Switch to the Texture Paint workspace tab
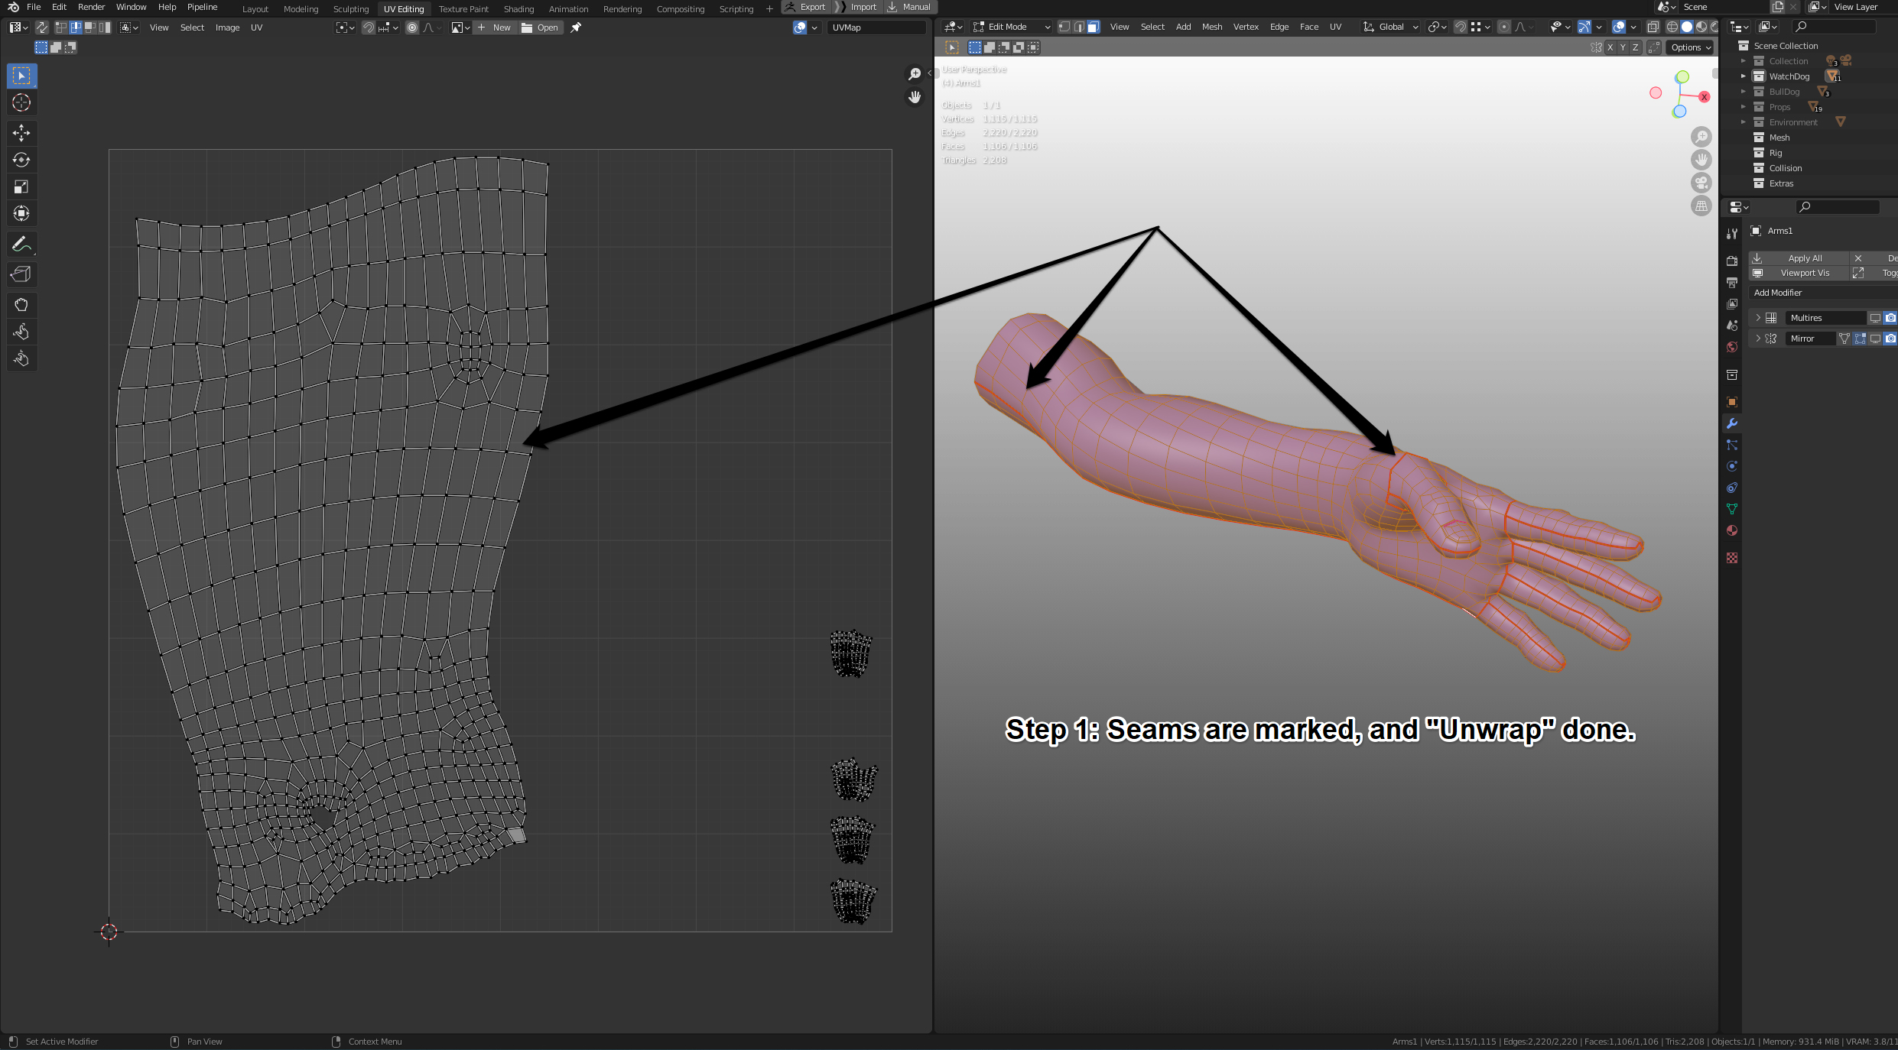The height and width of the screenshot is (1050, 1898). pos(463,9)
